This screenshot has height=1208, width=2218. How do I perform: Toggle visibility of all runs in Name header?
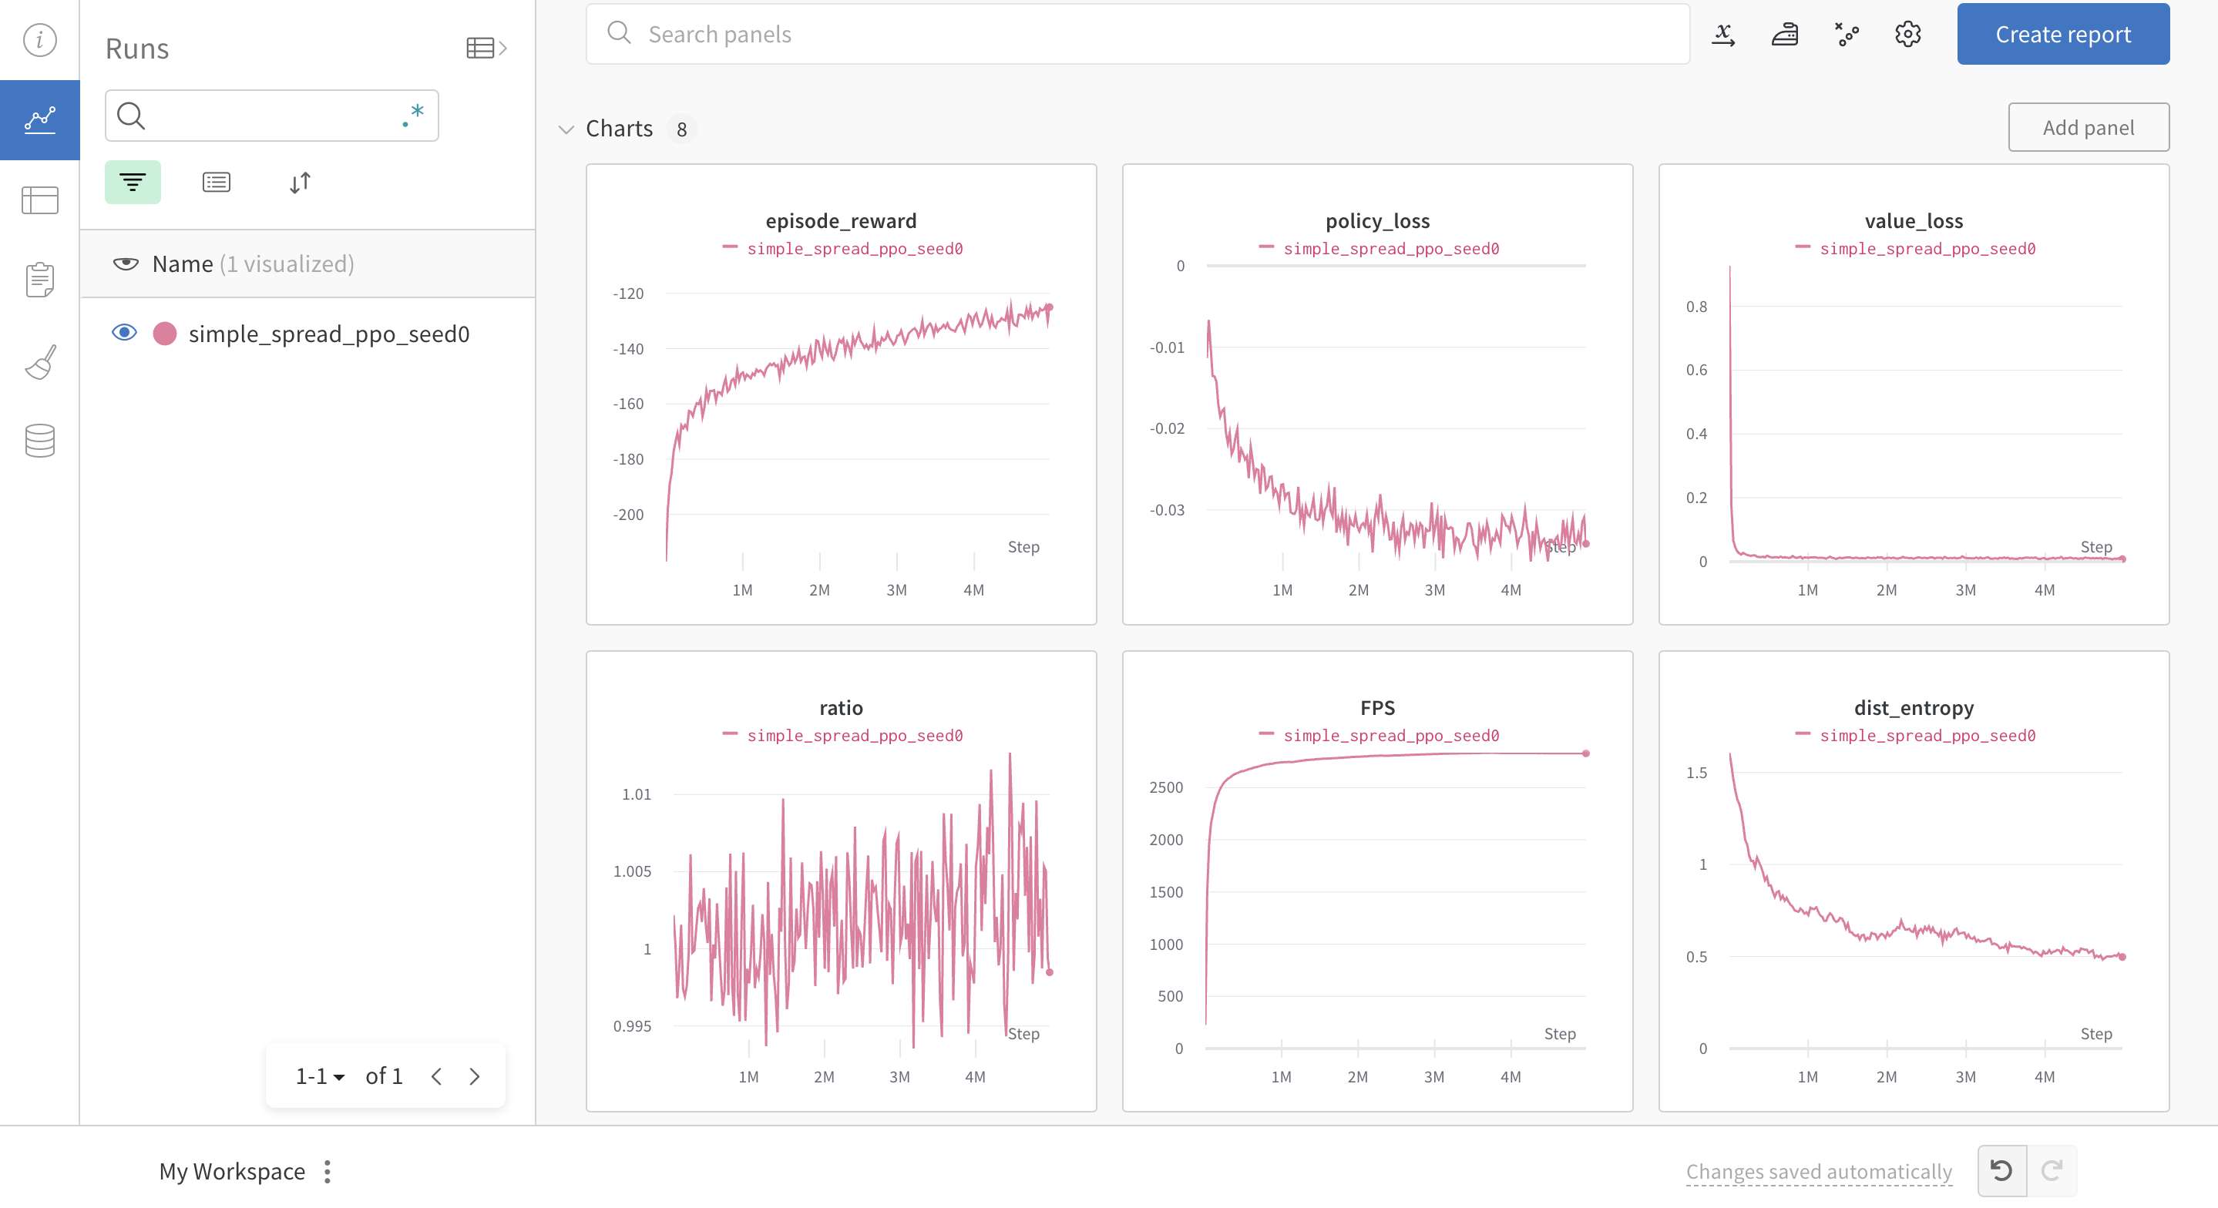pos(126,263)
